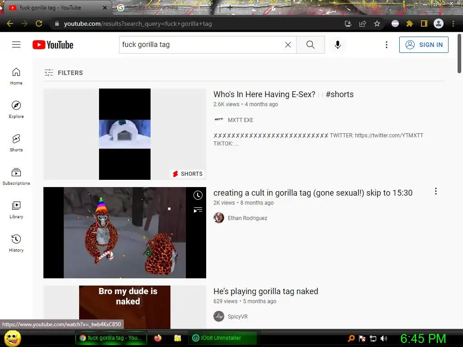The width and height of the screenshot is (463, 347).
Task: Launch Firefox from the taskbar
Action: [x=158, y=338]
